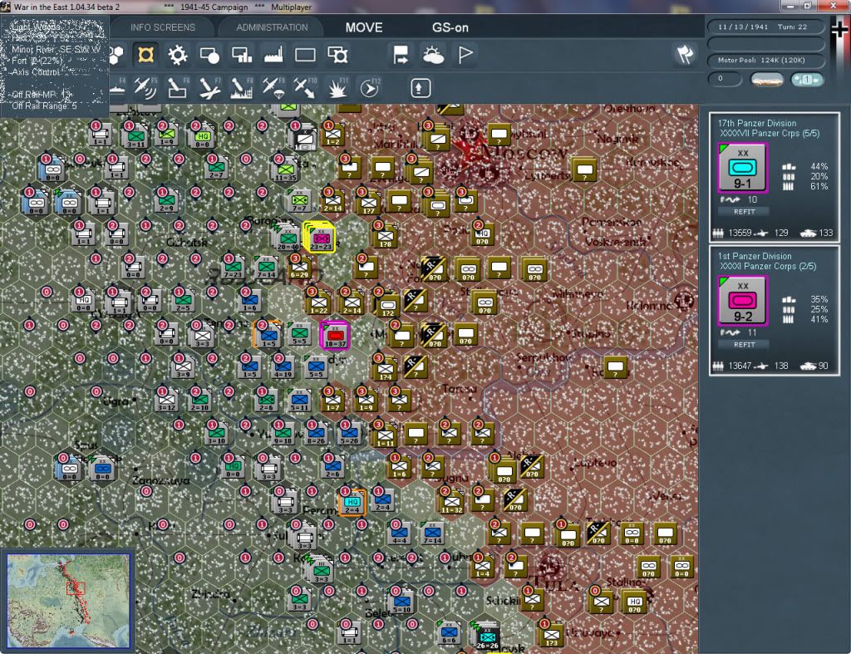851x654 pixels.
Task: Select the 1st Panzer Division counter in panel
Action: click(742, 301)
